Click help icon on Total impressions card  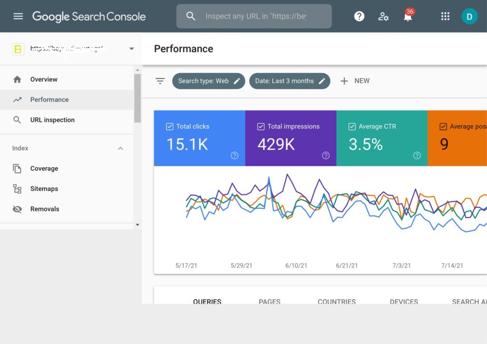(x=326, y=155)
